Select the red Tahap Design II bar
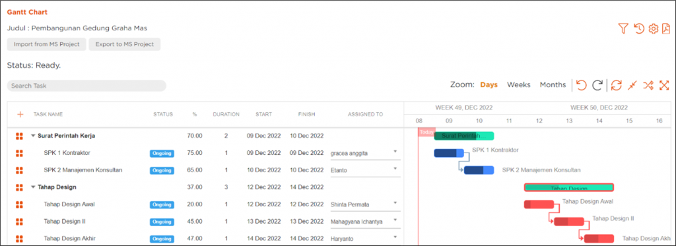Image resolution: width=676 pixels, height=246 pixels. [569, 222]
